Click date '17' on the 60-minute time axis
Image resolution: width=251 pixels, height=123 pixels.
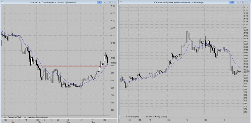(187, 120)
